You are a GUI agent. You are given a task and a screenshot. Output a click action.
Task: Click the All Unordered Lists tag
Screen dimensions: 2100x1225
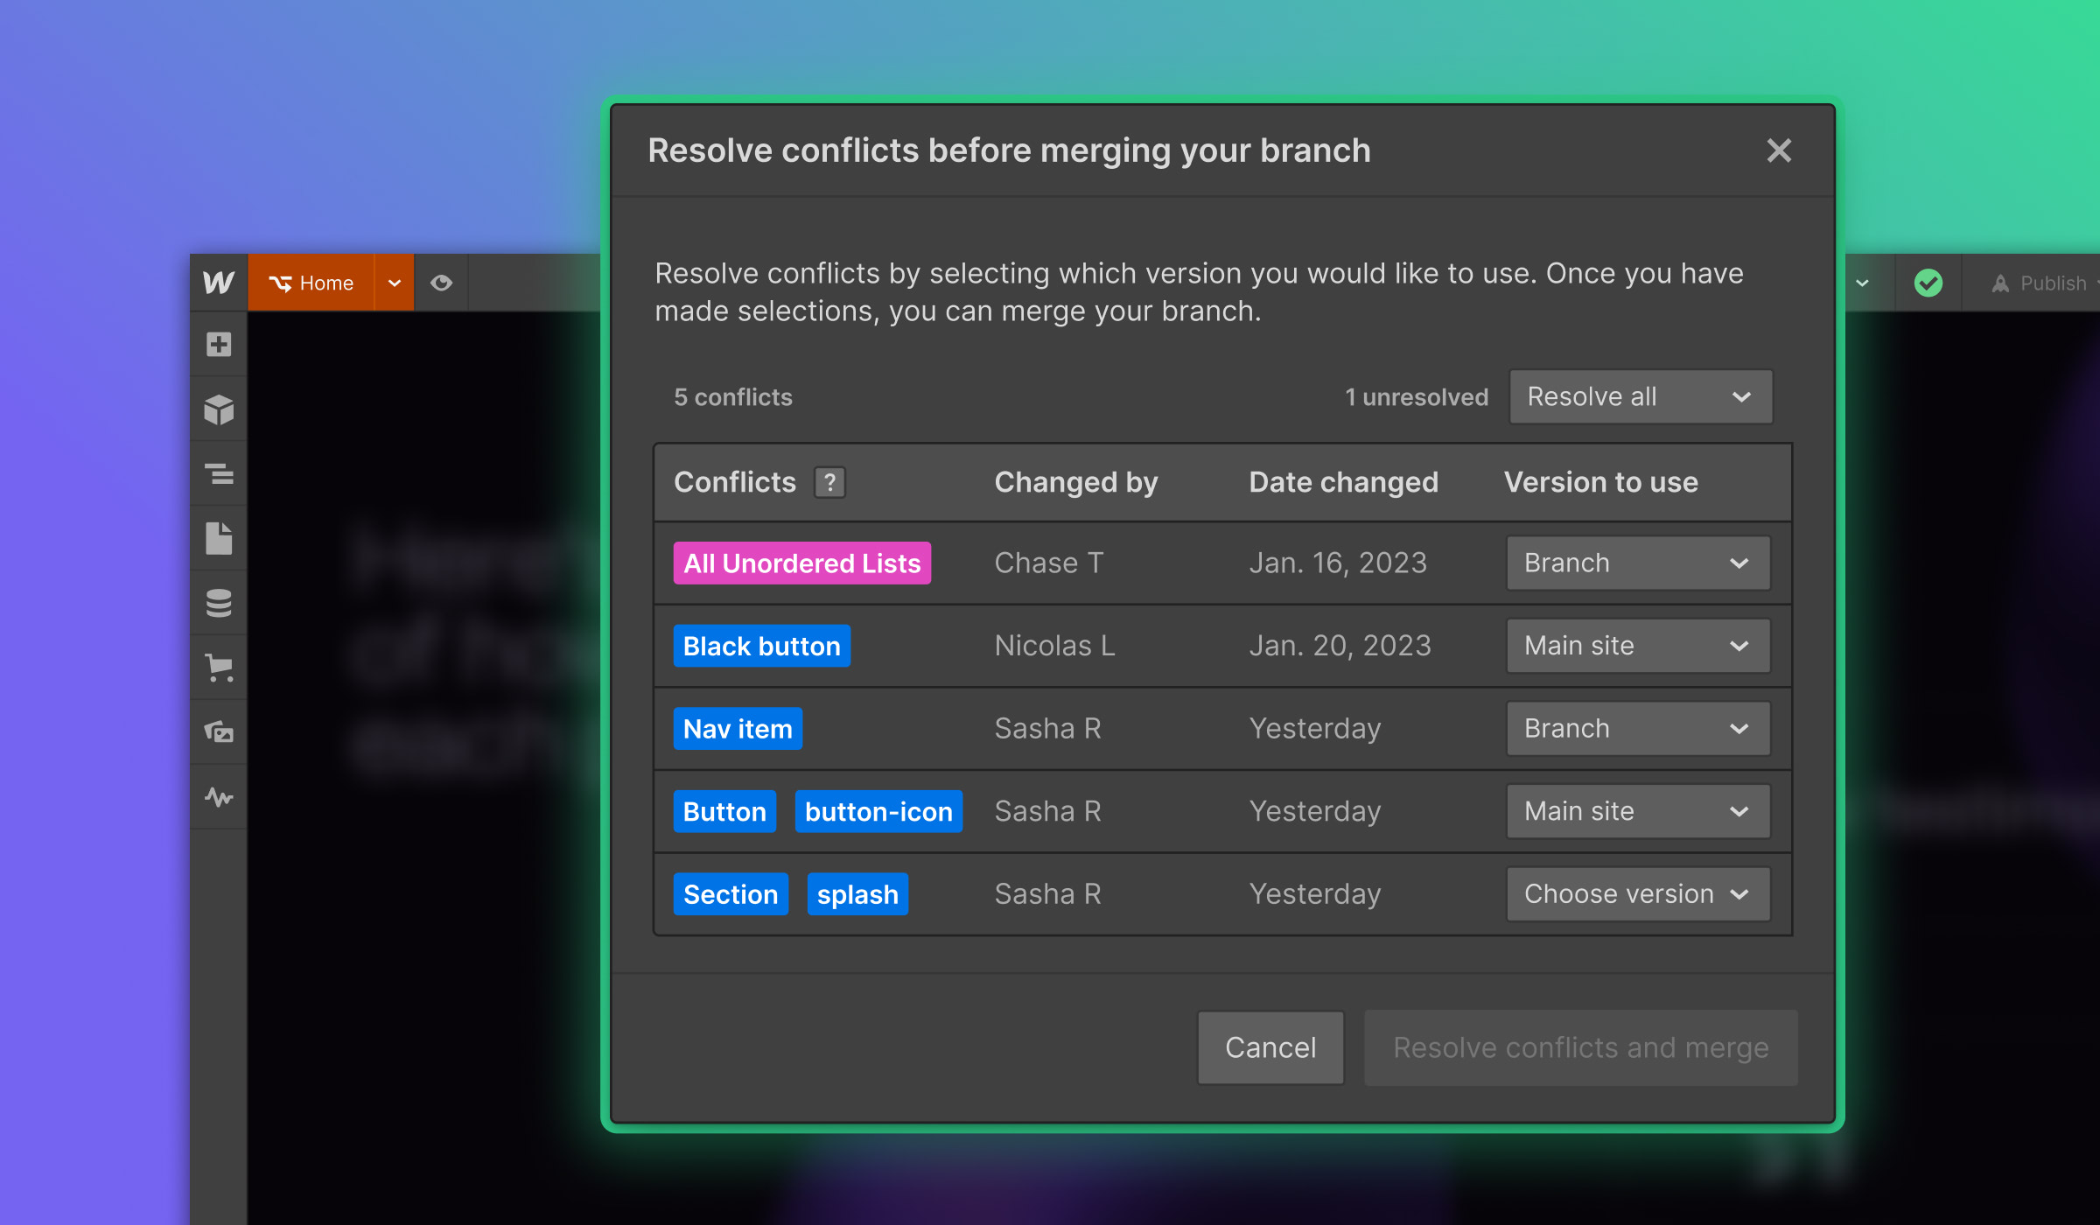tap(801, 563)
